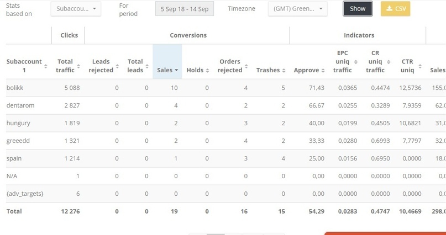Click dentarom total traffic value 2 827
Viewport: 446px width, 235px height.
click(x=72, y=105)
